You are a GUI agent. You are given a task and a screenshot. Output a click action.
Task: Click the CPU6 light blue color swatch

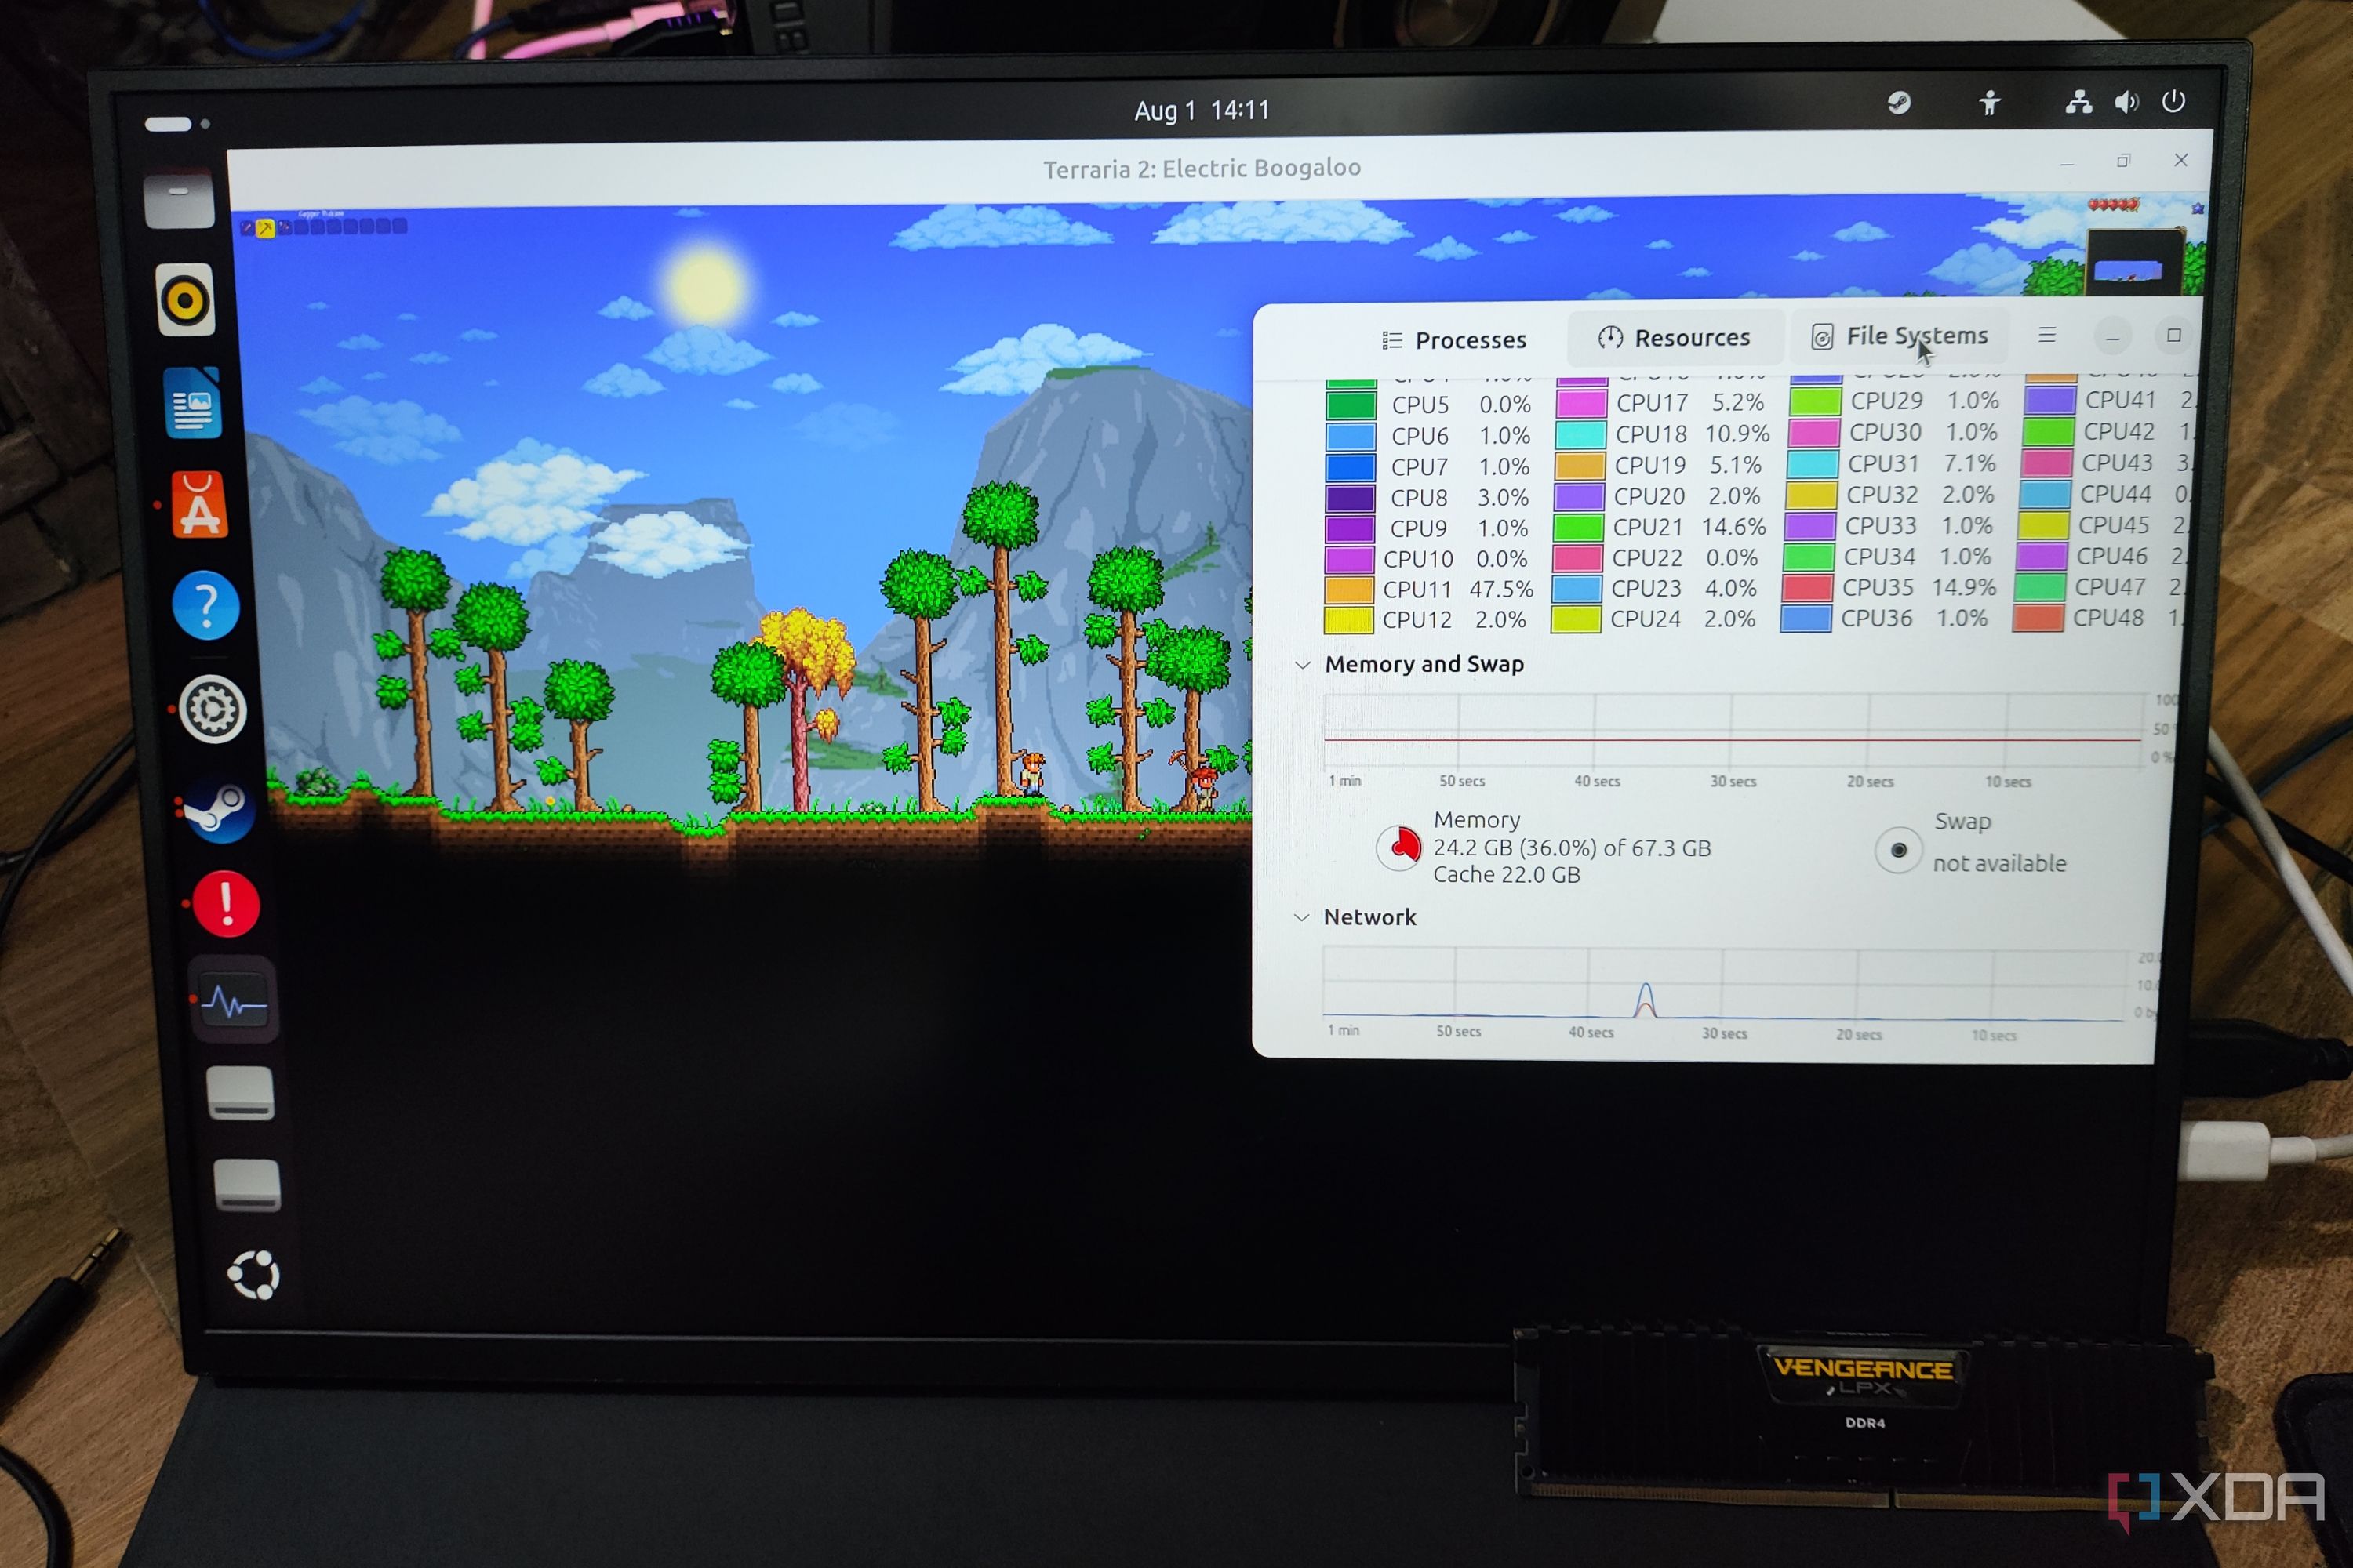(1350, 436)
